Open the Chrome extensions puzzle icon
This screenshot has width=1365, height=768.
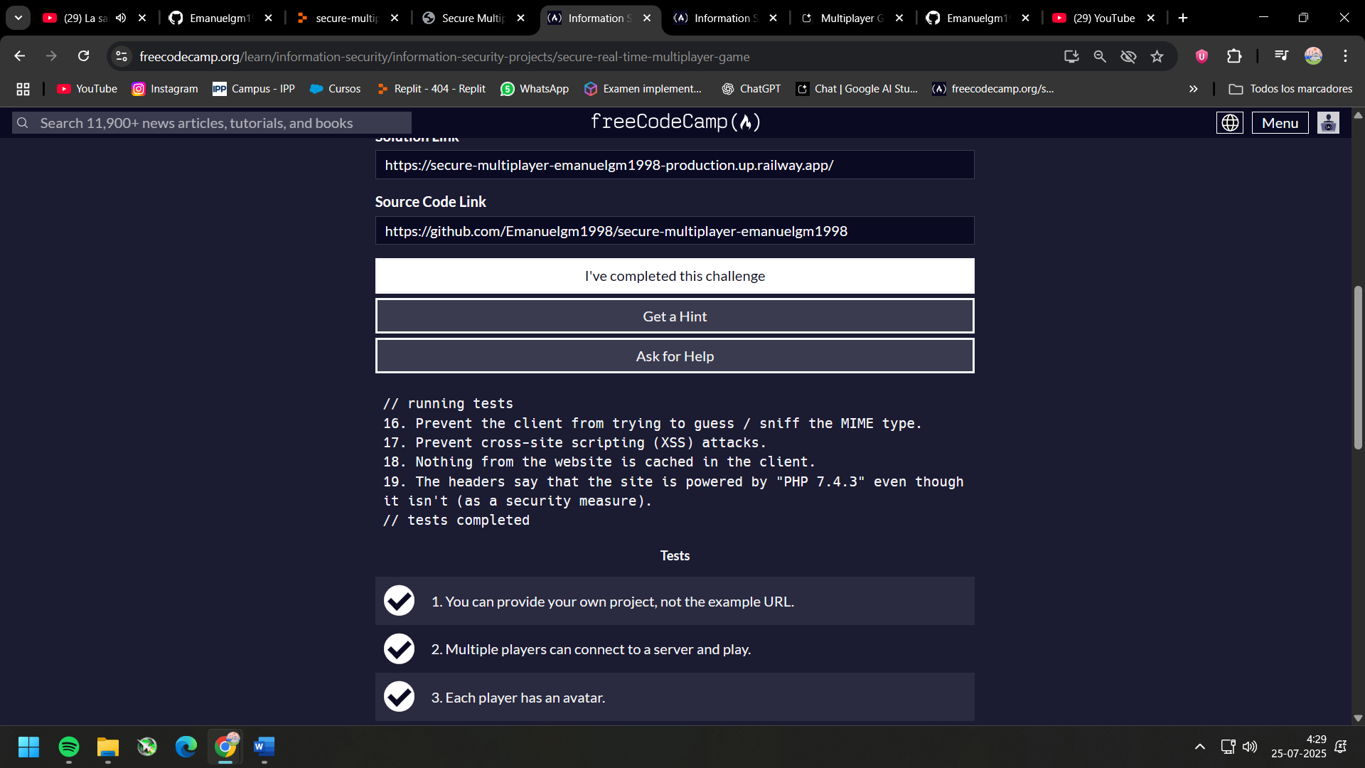pyautogui.click(x=1235, y=56)
